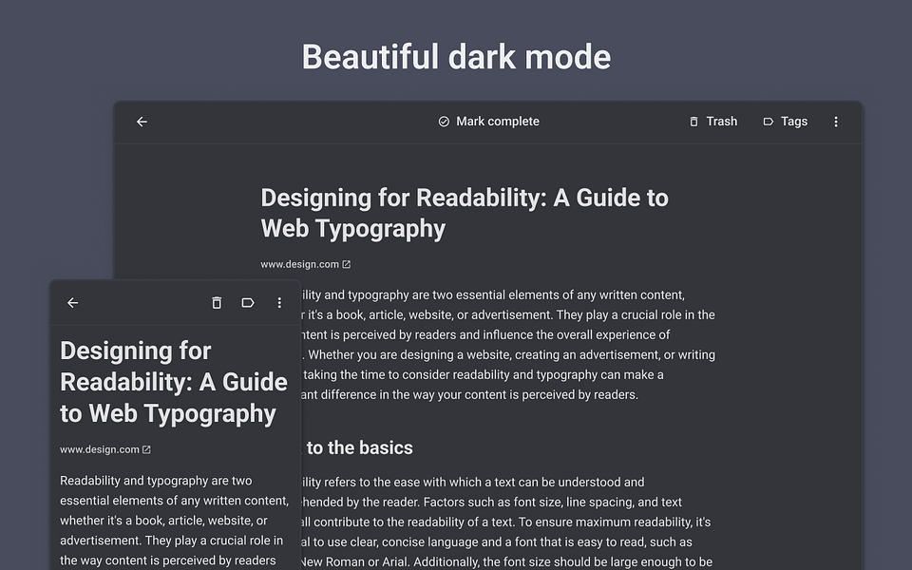912x570 pixels.
Task: Open the three-dot overflow menu in the small window
Action: (279, 302)
